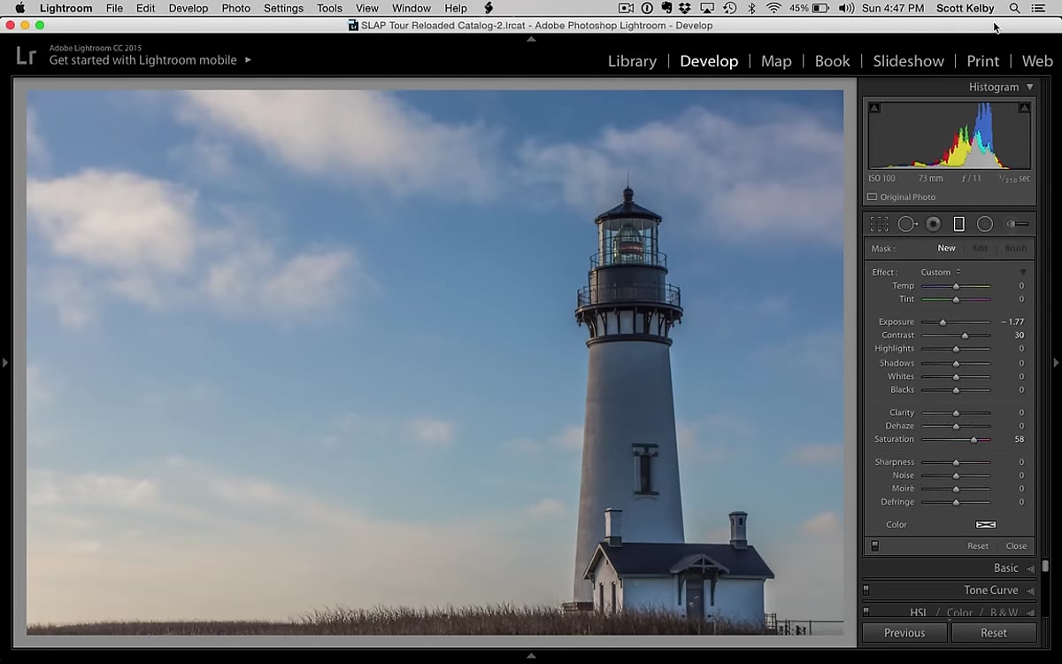
Task: Toggle the Original Photo checkbox
Action: pyautogui.click(x=873, y=197)
